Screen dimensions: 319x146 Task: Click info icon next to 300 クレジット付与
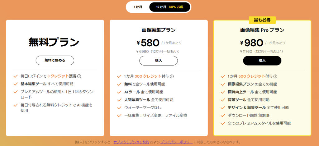click(172, 76)
